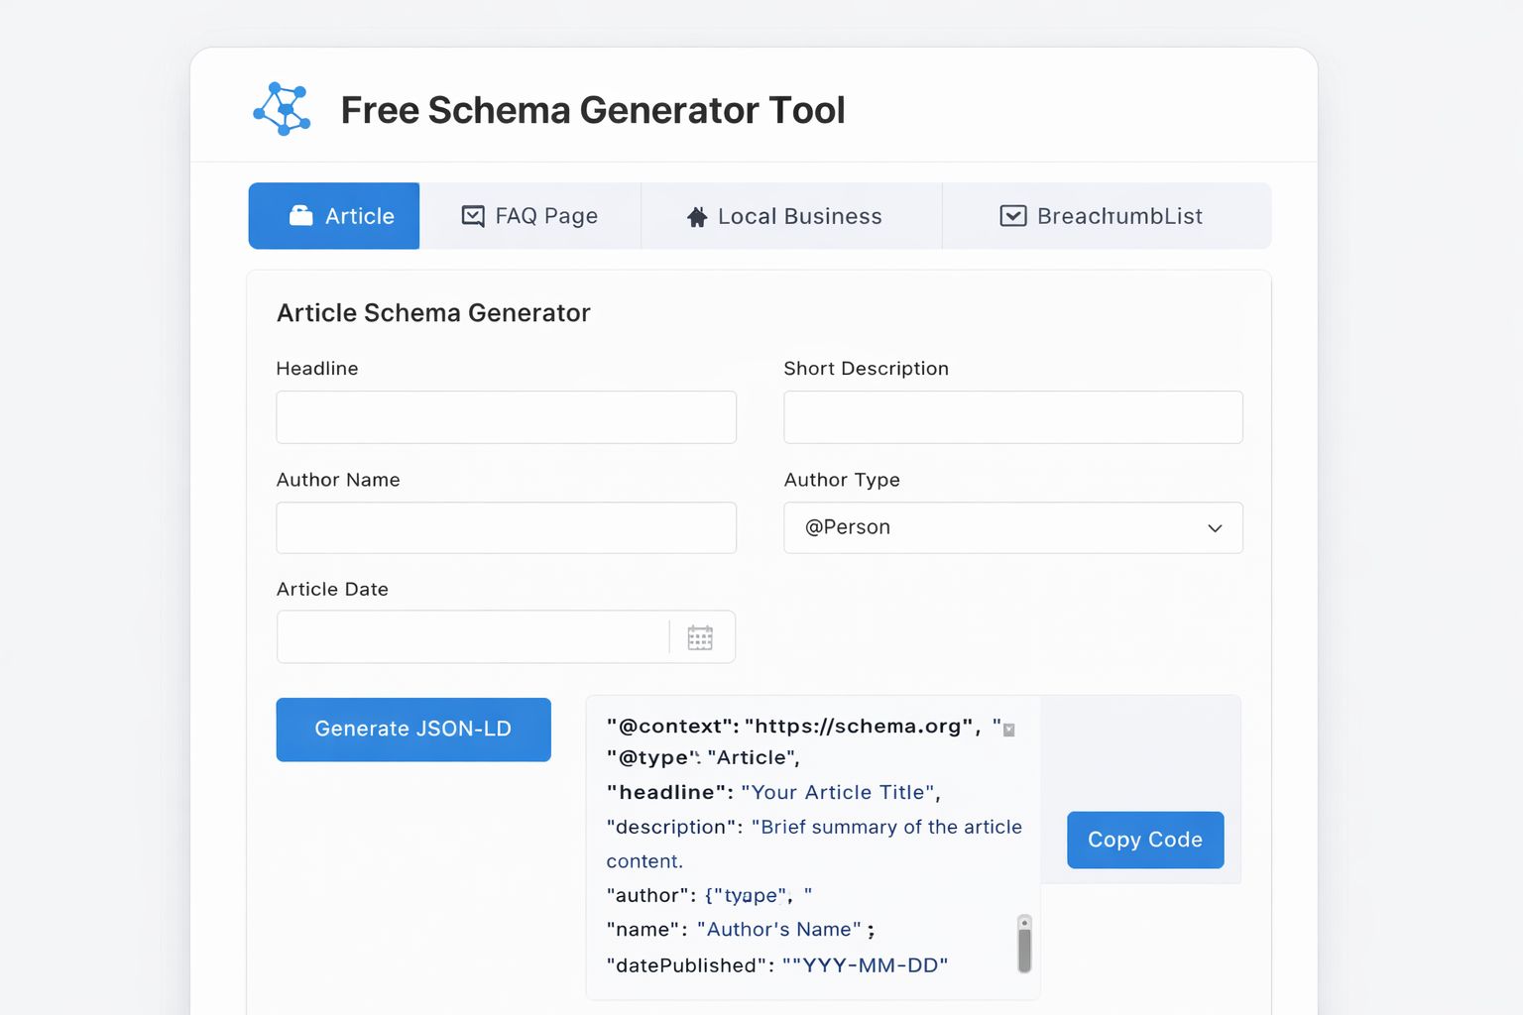Click the briefcase icon on Article tab

click(300, 215)
